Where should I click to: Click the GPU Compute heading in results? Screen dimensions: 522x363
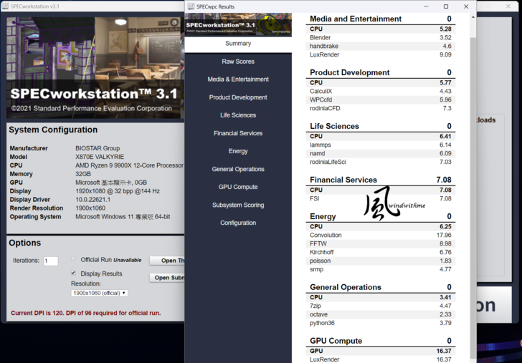coord(336,341)
